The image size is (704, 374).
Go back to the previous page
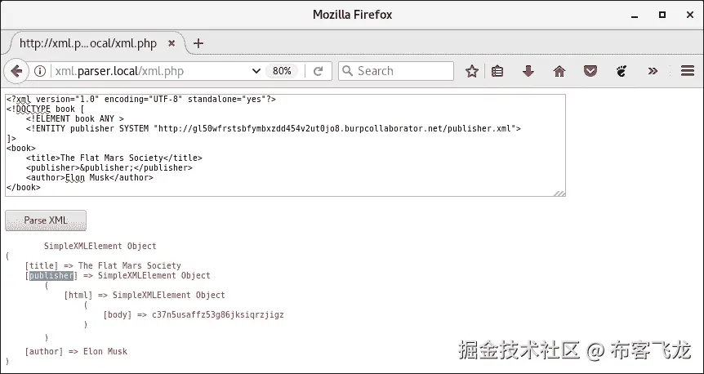16,71
